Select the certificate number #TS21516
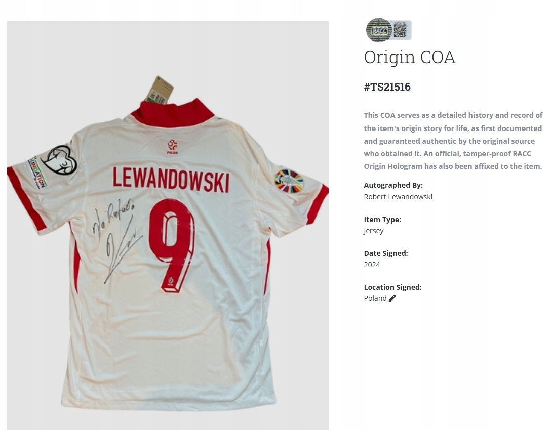Screen dimensions: 551x430 coord(387,87)
